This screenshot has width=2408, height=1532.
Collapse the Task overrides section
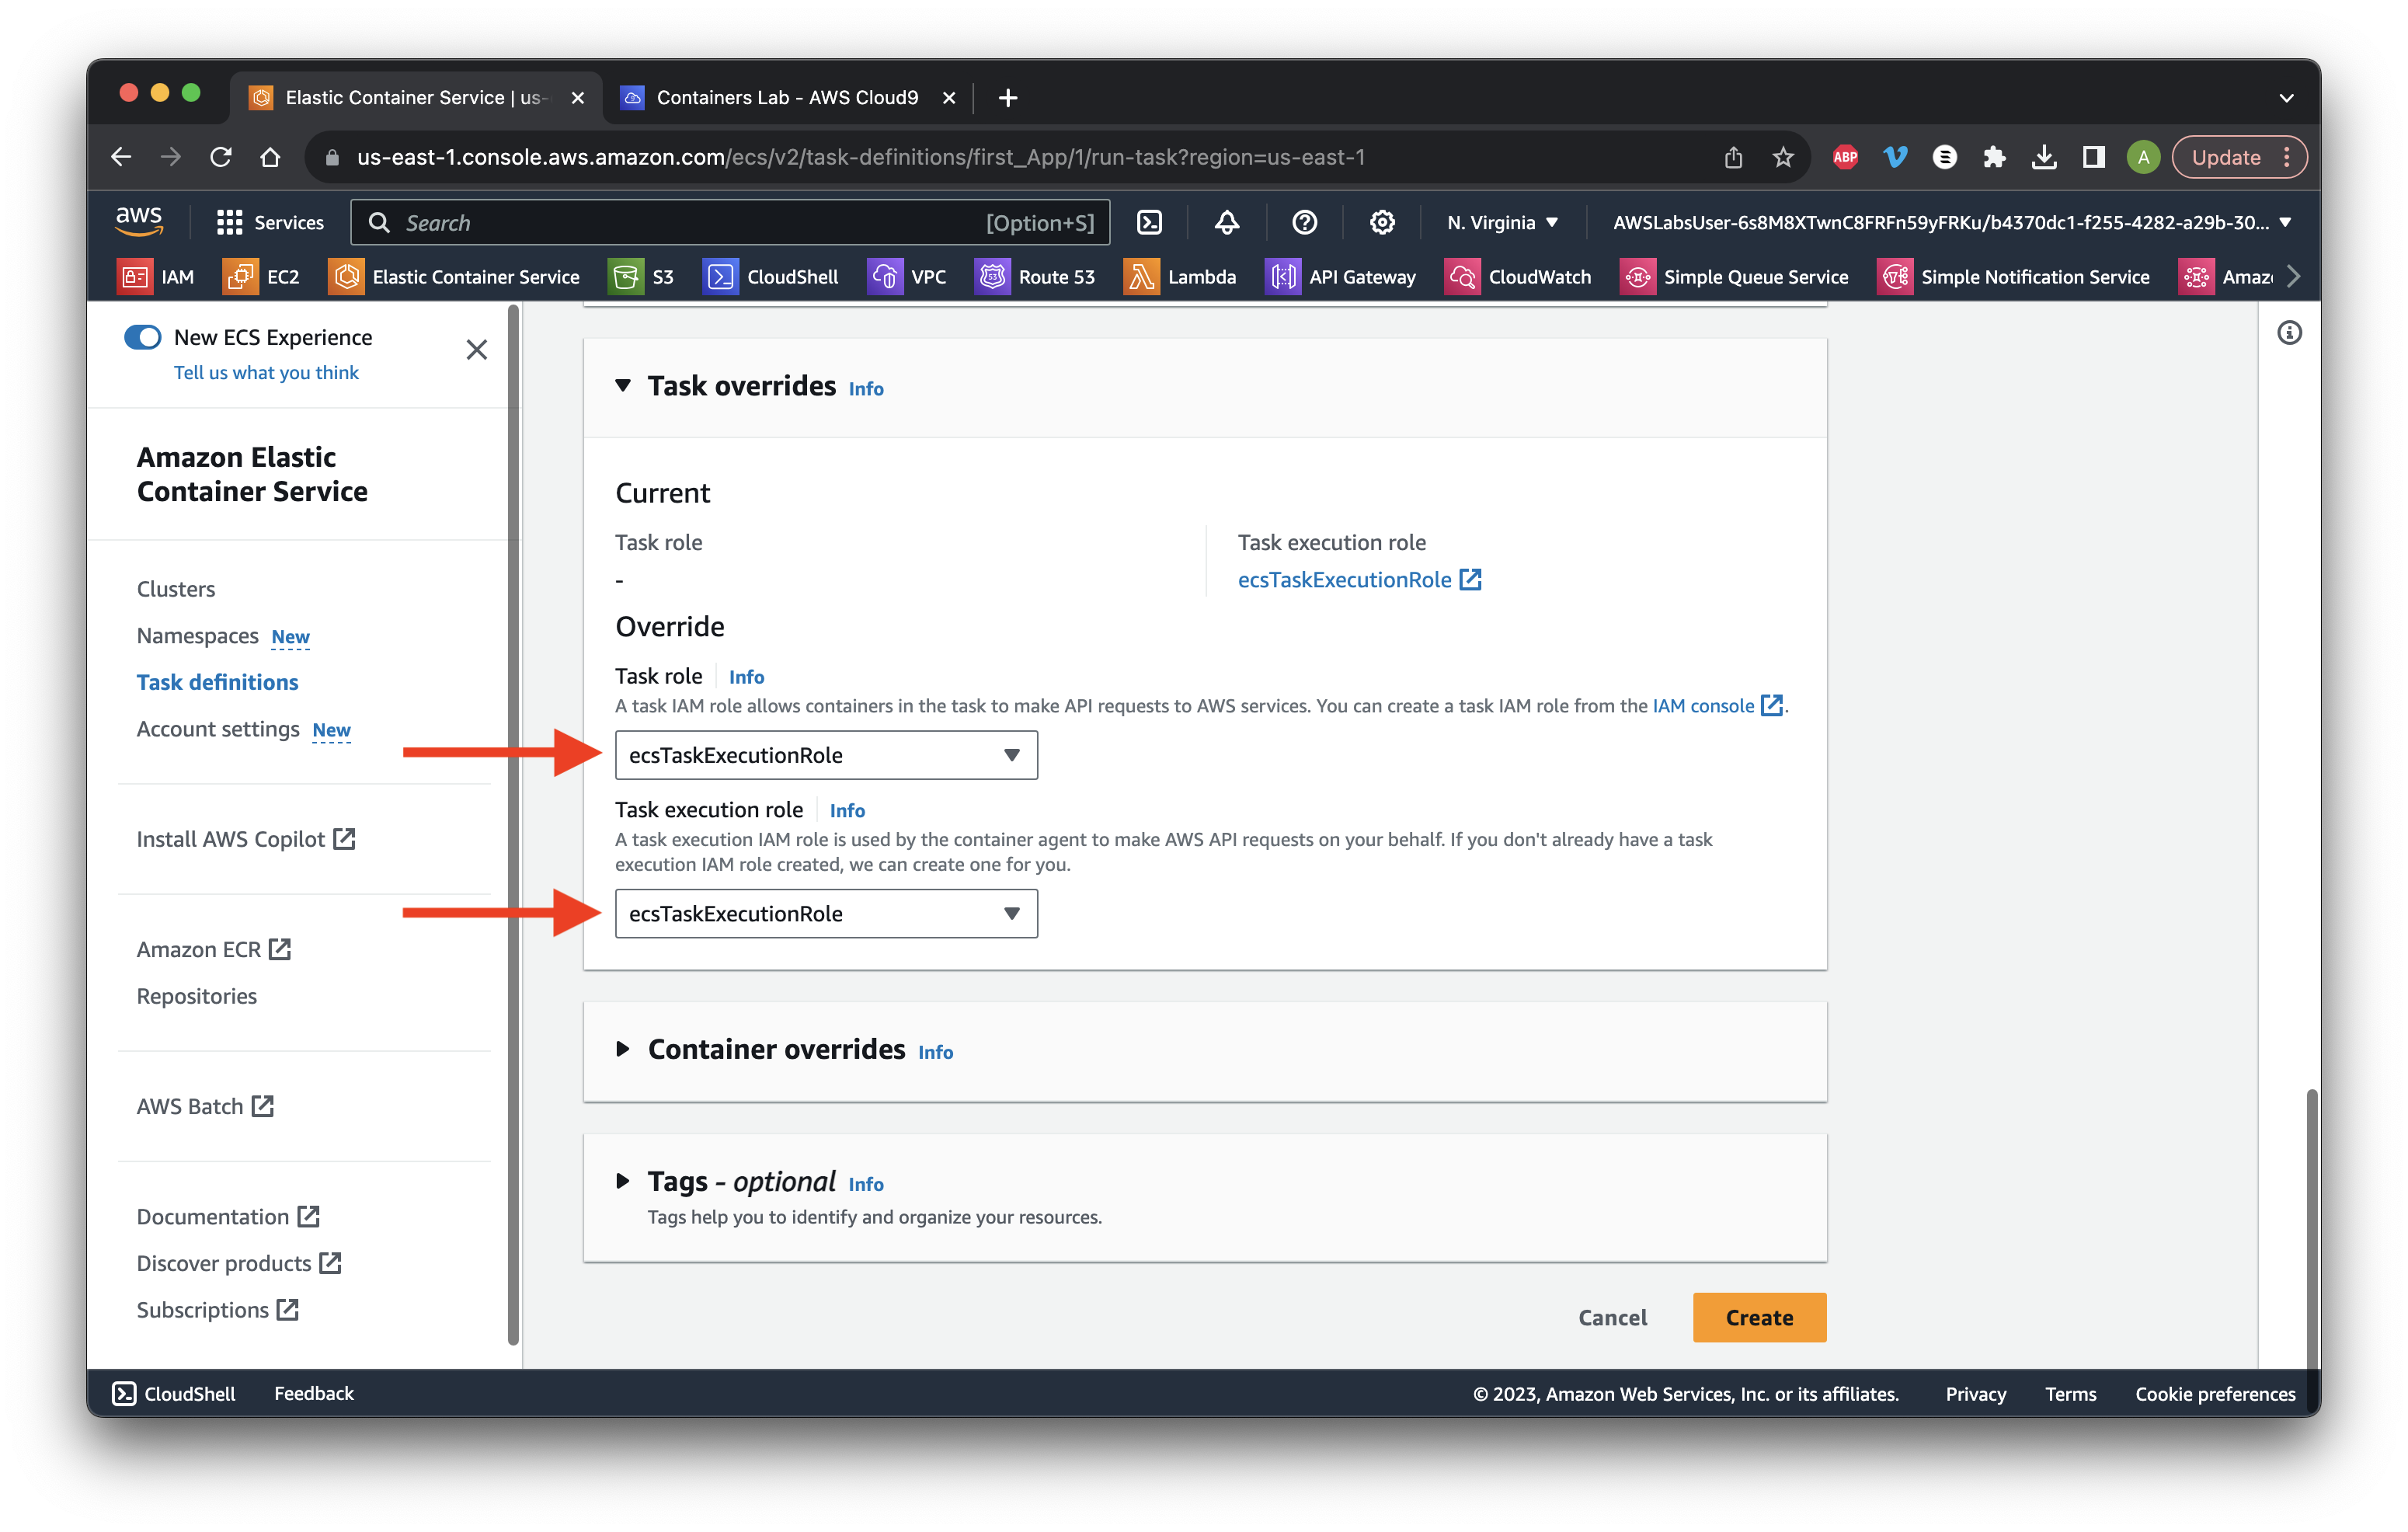coord(623,386)
